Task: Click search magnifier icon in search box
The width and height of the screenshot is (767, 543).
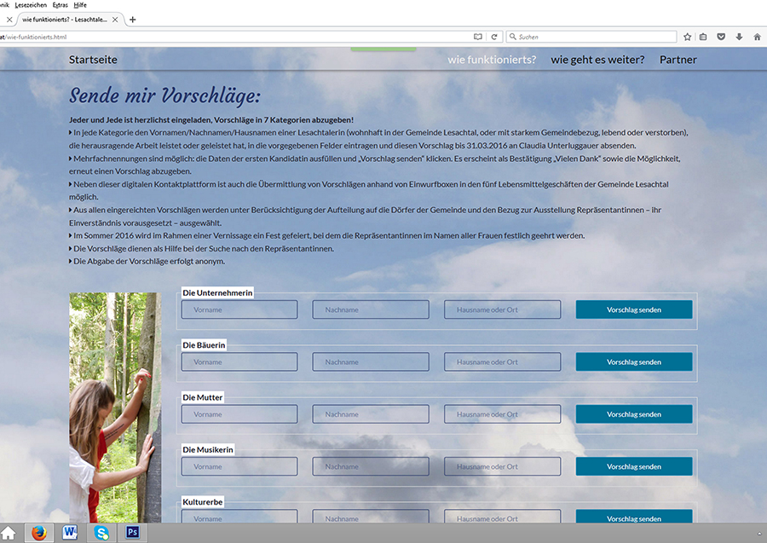Action: 513,37
